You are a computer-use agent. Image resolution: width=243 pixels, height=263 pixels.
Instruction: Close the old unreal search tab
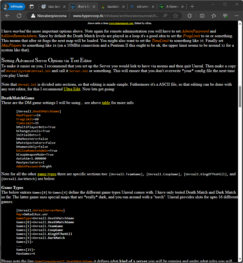(153, 7)
